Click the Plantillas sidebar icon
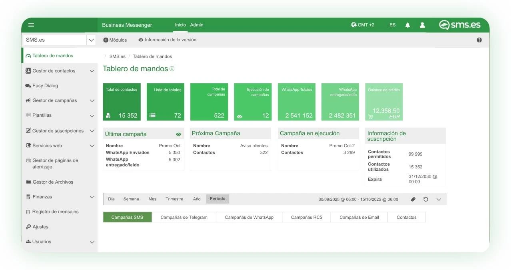Image resolution: width=511 pixels, height=270 pixels. click(x=28, y=115)
